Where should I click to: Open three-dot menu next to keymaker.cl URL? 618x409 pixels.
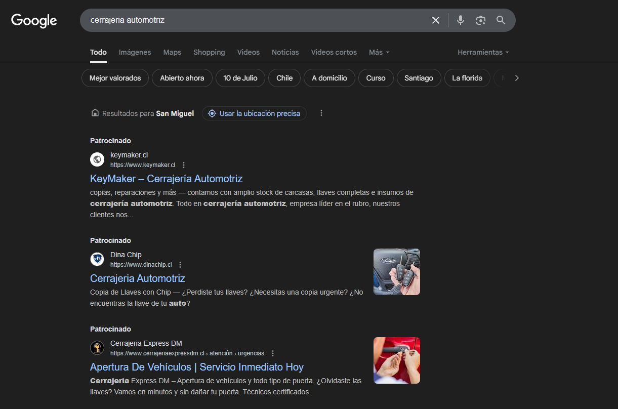pyautogui.click(x=184, y=165)
